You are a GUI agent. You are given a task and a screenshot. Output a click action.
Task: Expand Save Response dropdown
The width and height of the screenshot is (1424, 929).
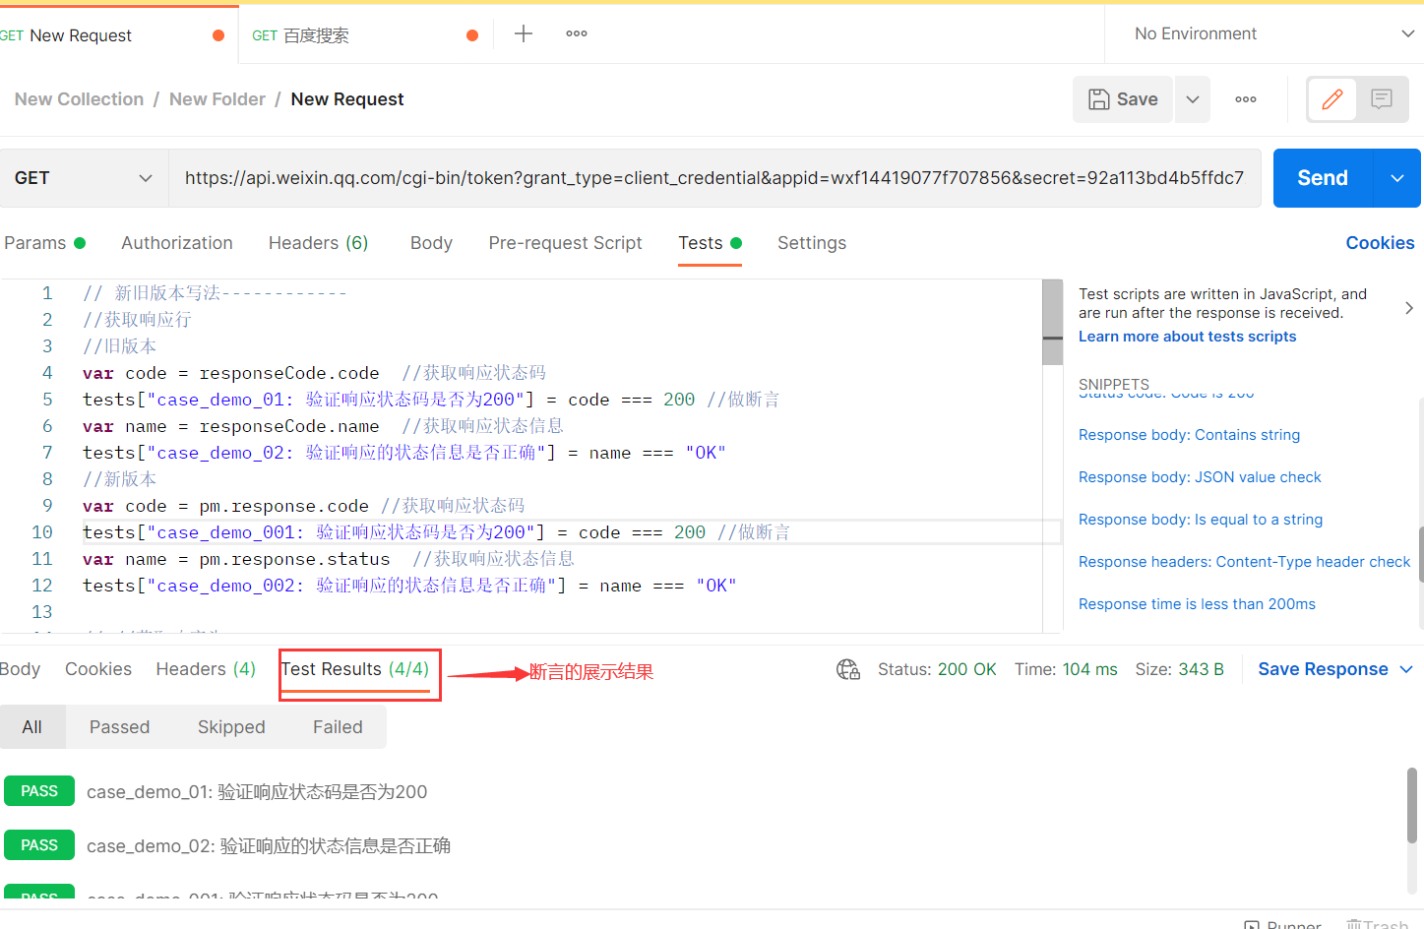click(1407, 669)
